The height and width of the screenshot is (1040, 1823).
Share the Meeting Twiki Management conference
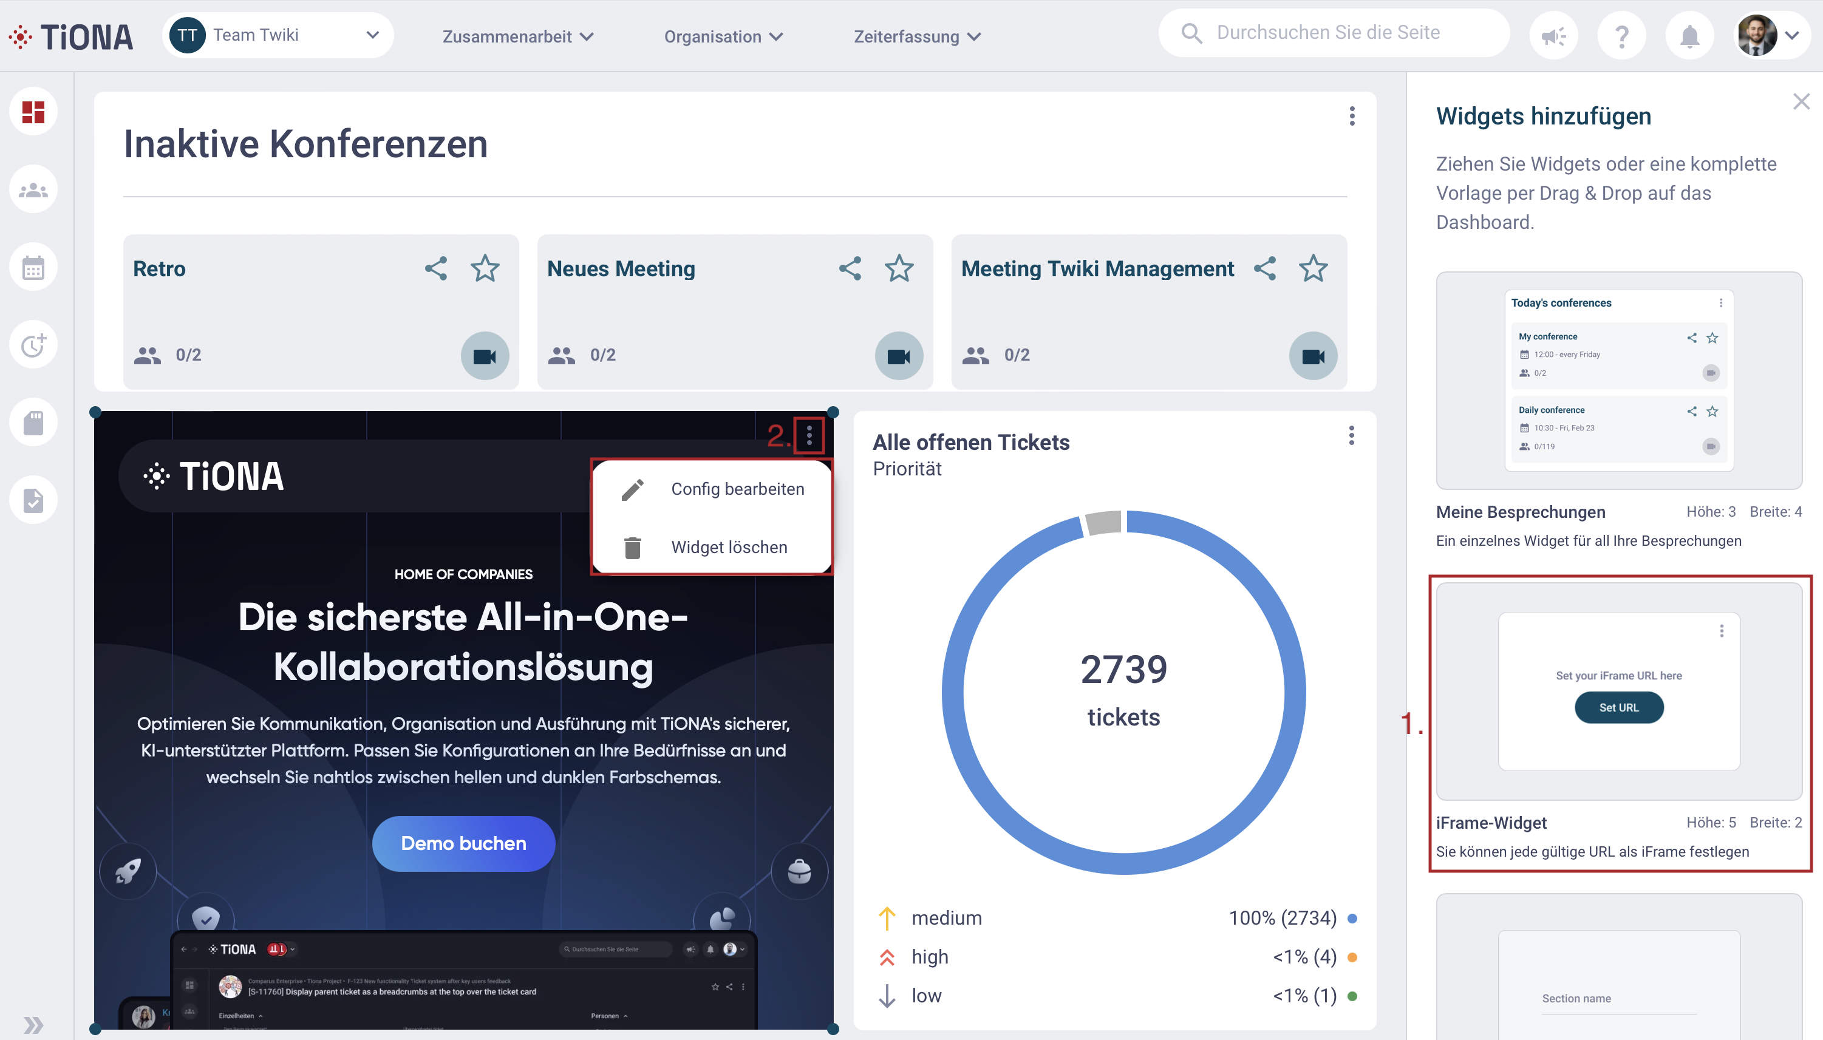coord(1264,268)
